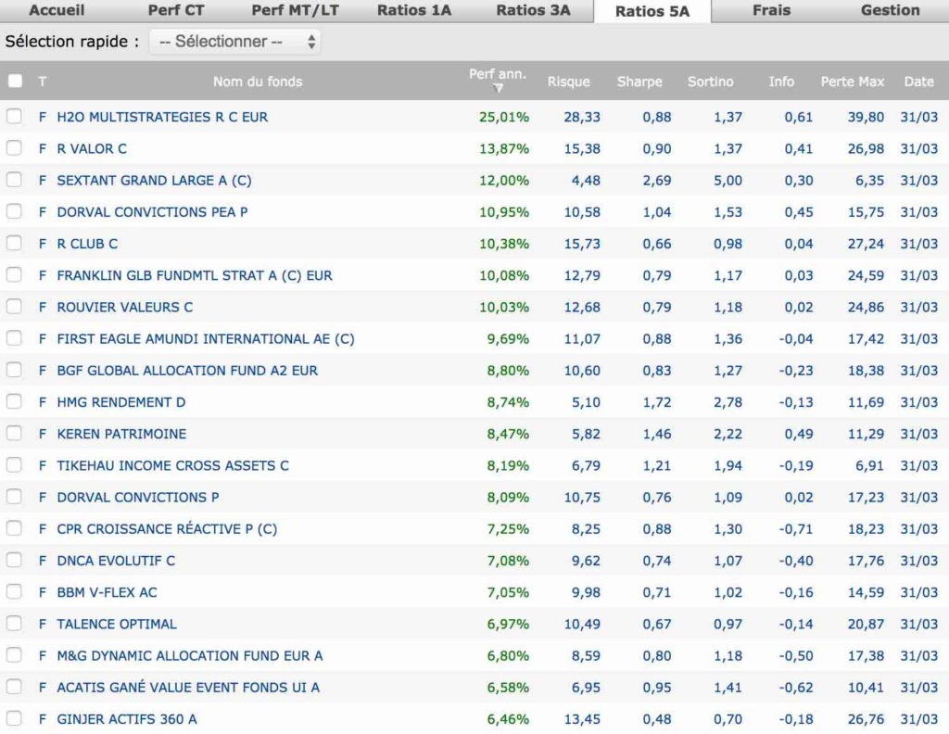
Task: Open TIKEHAU INCOME CROSS ASSETS C fund
Action: point(172,465)
